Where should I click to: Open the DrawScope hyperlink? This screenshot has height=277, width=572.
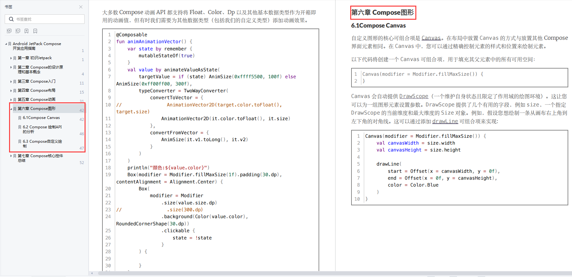[x=414, y=96]
